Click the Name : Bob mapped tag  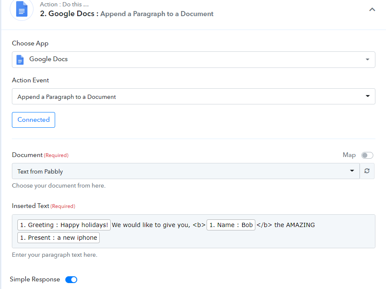coord(231,225)
